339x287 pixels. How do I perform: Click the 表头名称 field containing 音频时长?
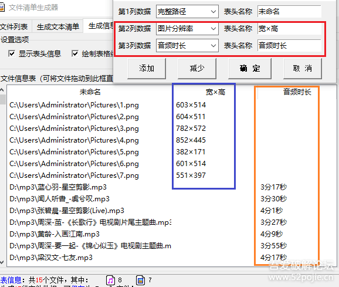[x=289, y=46]
